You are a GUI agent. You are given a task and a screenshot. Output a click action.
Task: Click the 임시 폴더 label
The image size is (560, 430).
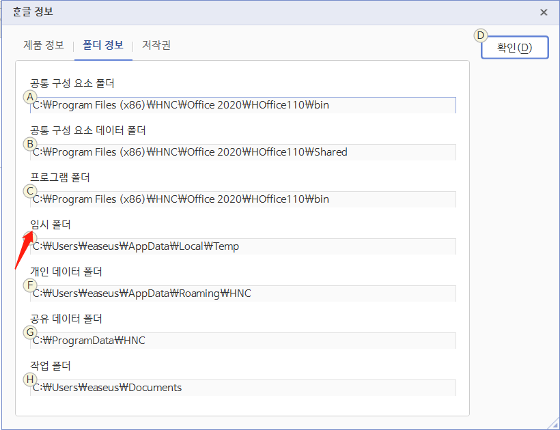click(x=51, y=225)
